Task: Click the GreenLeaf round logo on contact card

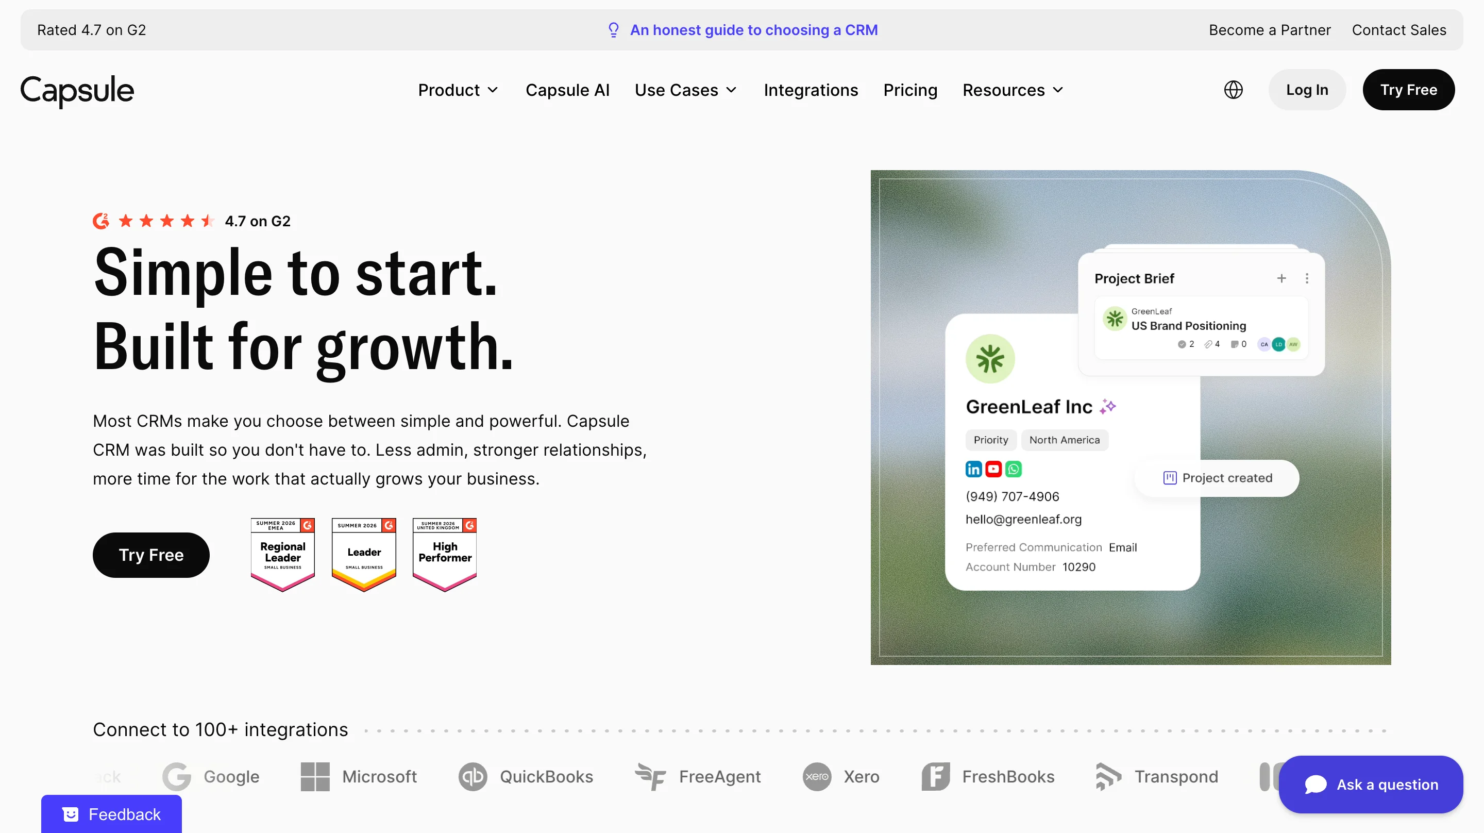Action: coord(990,359)
